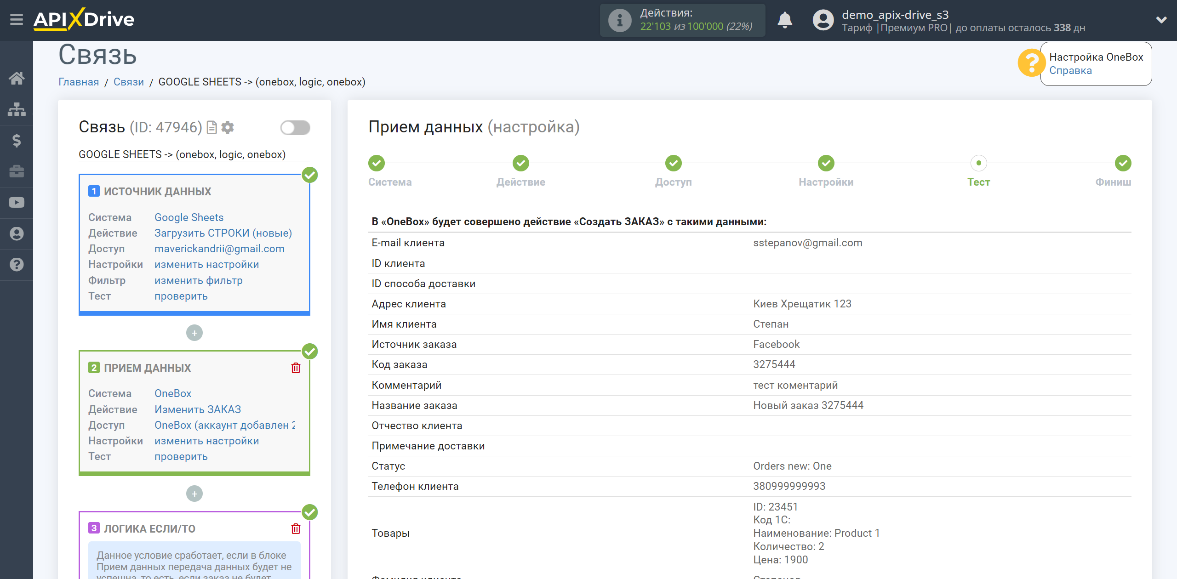Click the document copy icon beside the connection ID
Image resolution: width=1177 pixels, height=579 pixels.
[211, 127]
